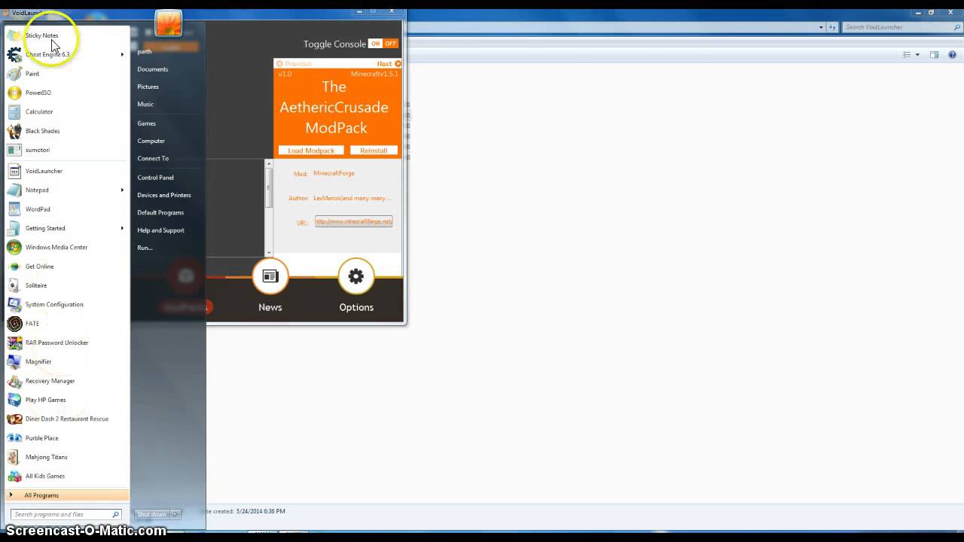Image resolution: width=964 pixels, height=542 pixels.
Task: Open VoidLauncher Options gear
Action: click(356, 285)
